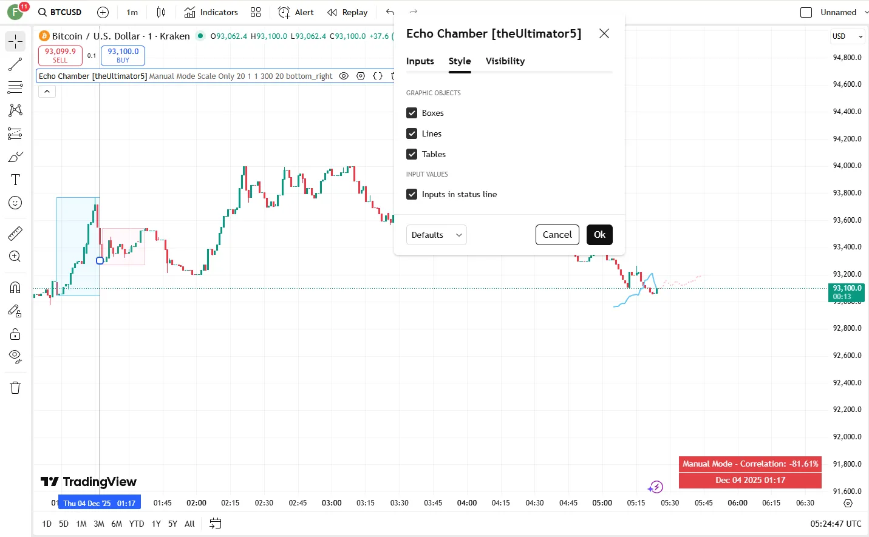
Task: Open the candlestick chart type menu
Action: [161, 12]
